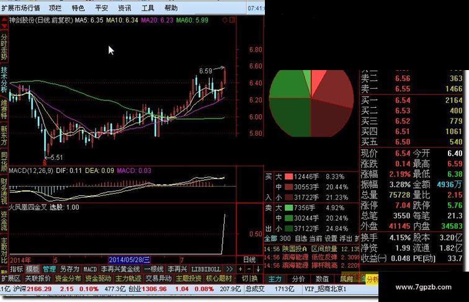Select 全部 filter in alerts panel
469x302 pixels.
(x=270, y=239)
